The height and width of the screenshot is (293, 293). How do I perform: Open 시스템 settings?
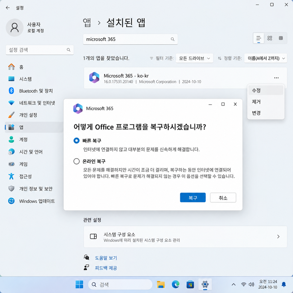pos(34,79)
